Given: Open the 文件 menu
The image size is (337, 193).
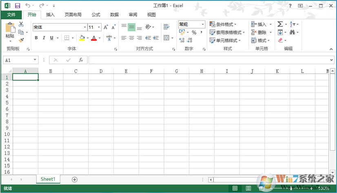Looking at the screenshot, I should click(x=11, y=15).
